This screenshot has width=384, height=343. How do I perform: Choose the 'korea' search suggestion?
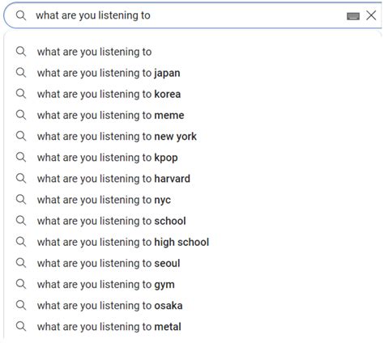193,94
